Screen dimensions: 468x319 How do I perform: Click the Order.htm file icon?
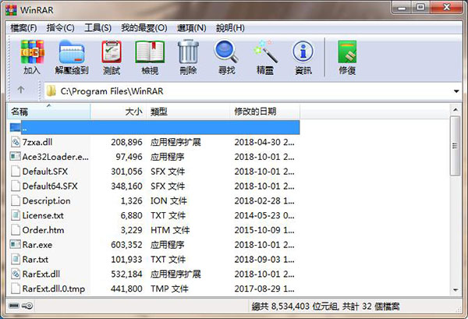(x=16, y=230)
